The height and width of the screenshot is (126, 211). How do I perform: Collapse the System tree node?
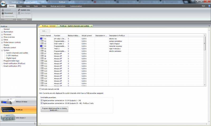[2, 50]
